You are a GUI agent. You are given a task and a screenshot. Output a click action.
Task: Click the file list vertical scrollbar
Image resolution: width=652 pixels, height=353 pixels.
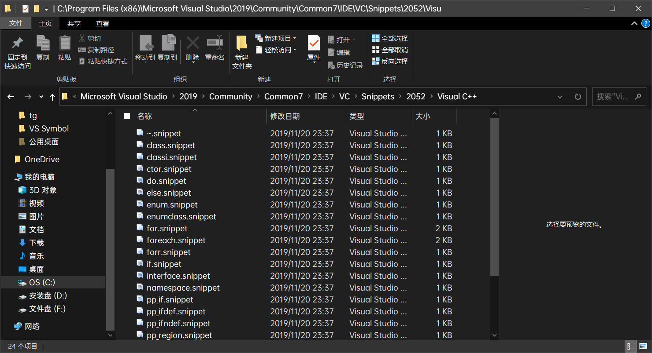pos(494,197)
